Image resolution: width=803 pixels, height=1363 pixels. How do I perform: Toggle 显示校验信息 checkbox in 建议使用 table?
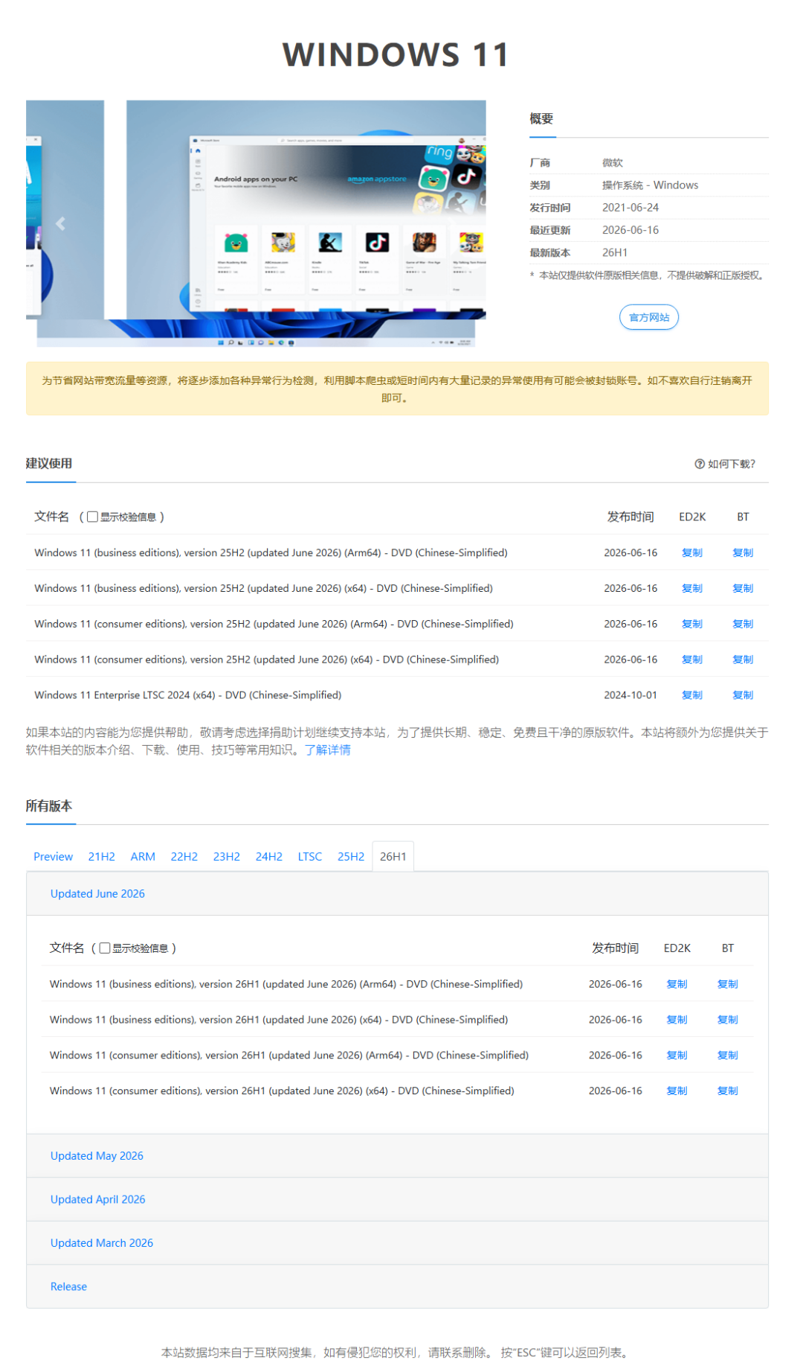point(92,517)
